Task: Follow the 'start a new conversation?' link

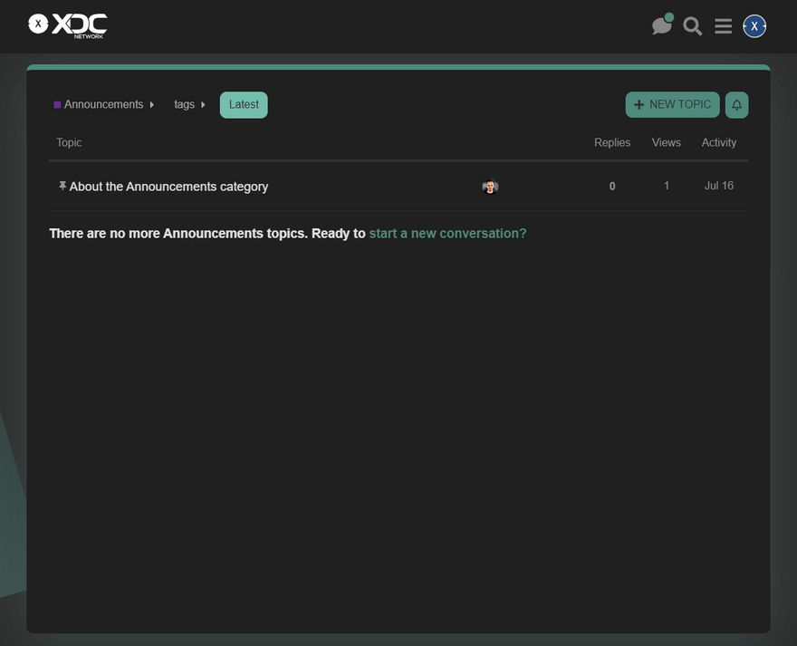Action: coord(447,234)
